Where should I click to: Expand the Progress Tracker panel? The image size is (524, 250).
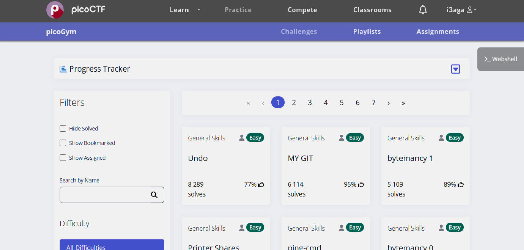[x=455, y=69]
